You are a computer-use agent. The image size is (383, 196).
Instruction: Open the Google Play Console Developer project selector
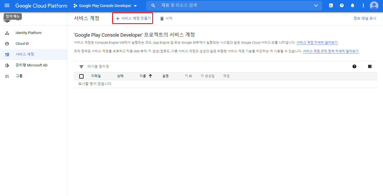[x=105, y=6]
